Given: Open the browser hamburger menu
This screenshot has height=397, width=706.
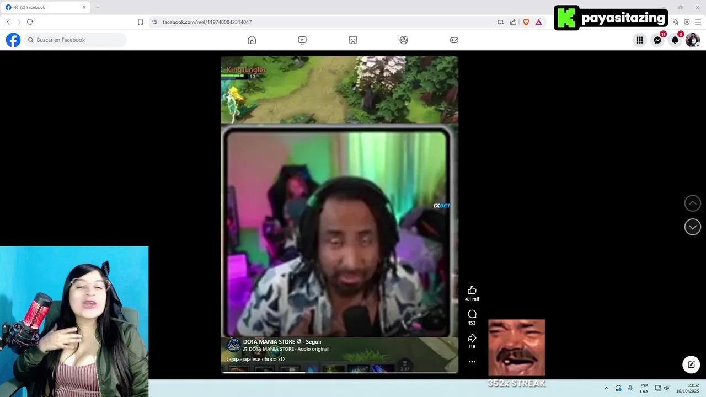Looking at the screenshot, I should pos(698,22).
